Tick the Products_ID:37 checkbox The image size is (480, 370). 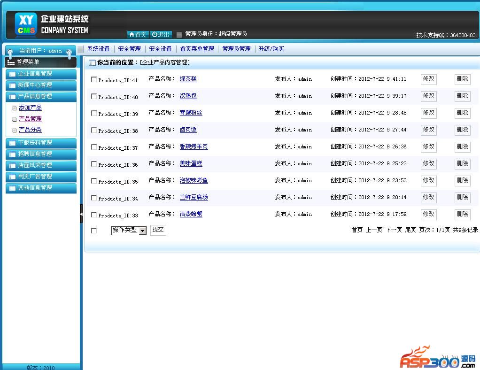pos(94,147)
